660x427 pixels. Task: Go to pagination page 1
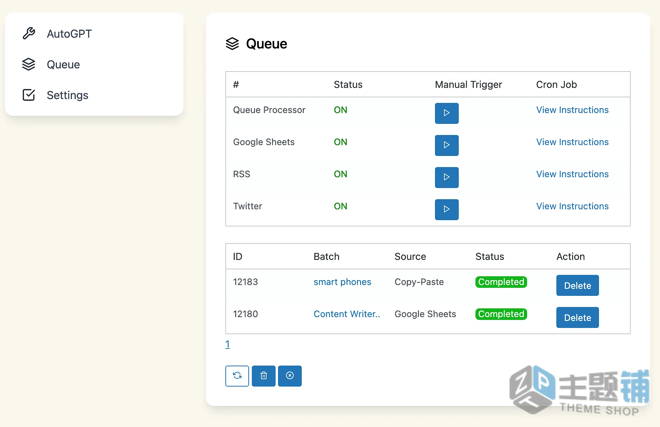click(x=227, y=344)
